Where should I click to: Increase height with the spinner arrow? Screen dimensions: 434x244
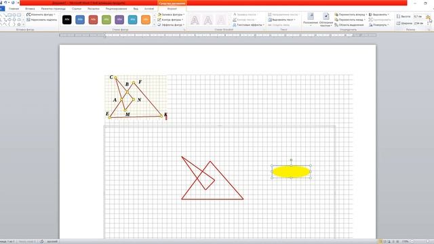(x=428, y=16)
